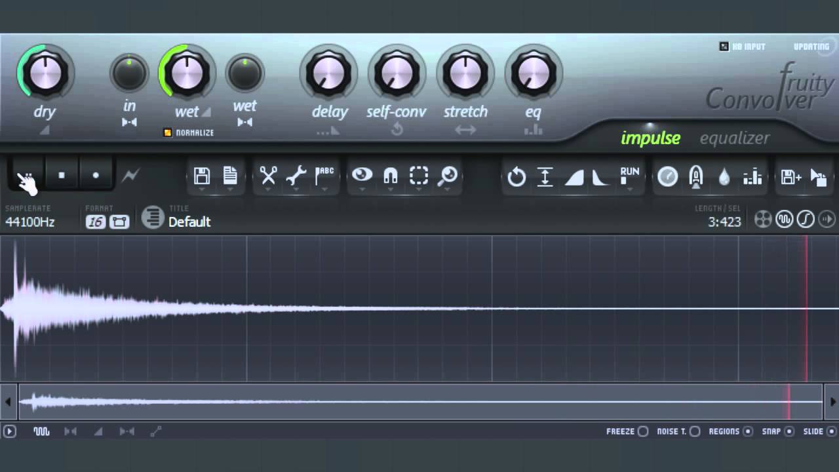Open the ABC flag Regions menu

(x=324, y=176)
